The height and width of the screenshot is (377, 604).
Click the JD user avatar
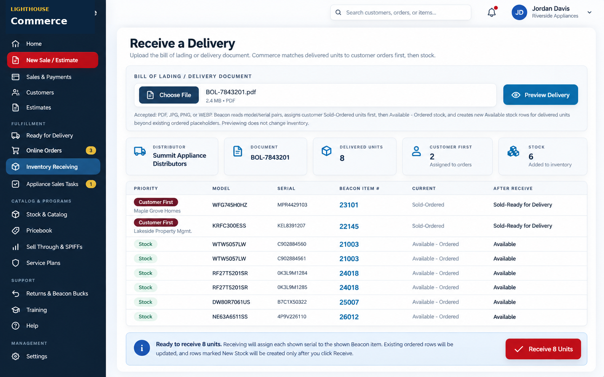[x=519, y=13]
